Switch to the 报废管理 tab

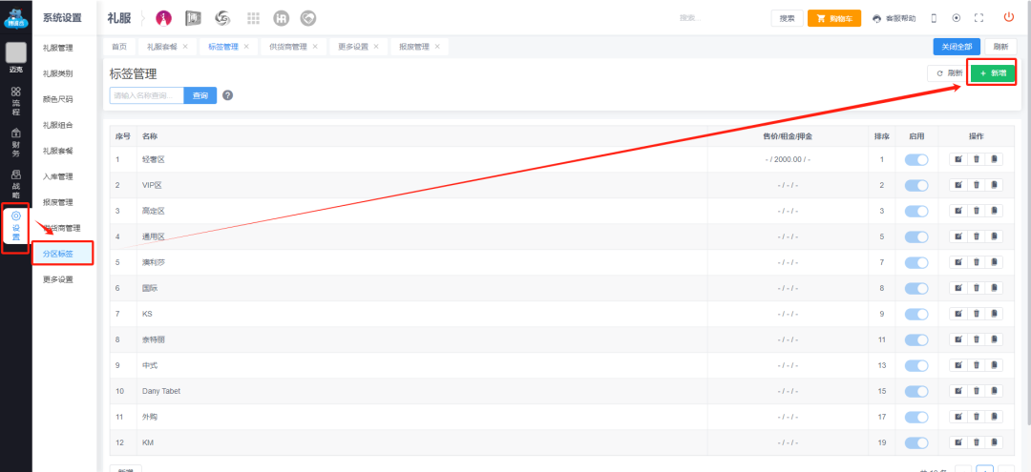(x=414, y=47)
